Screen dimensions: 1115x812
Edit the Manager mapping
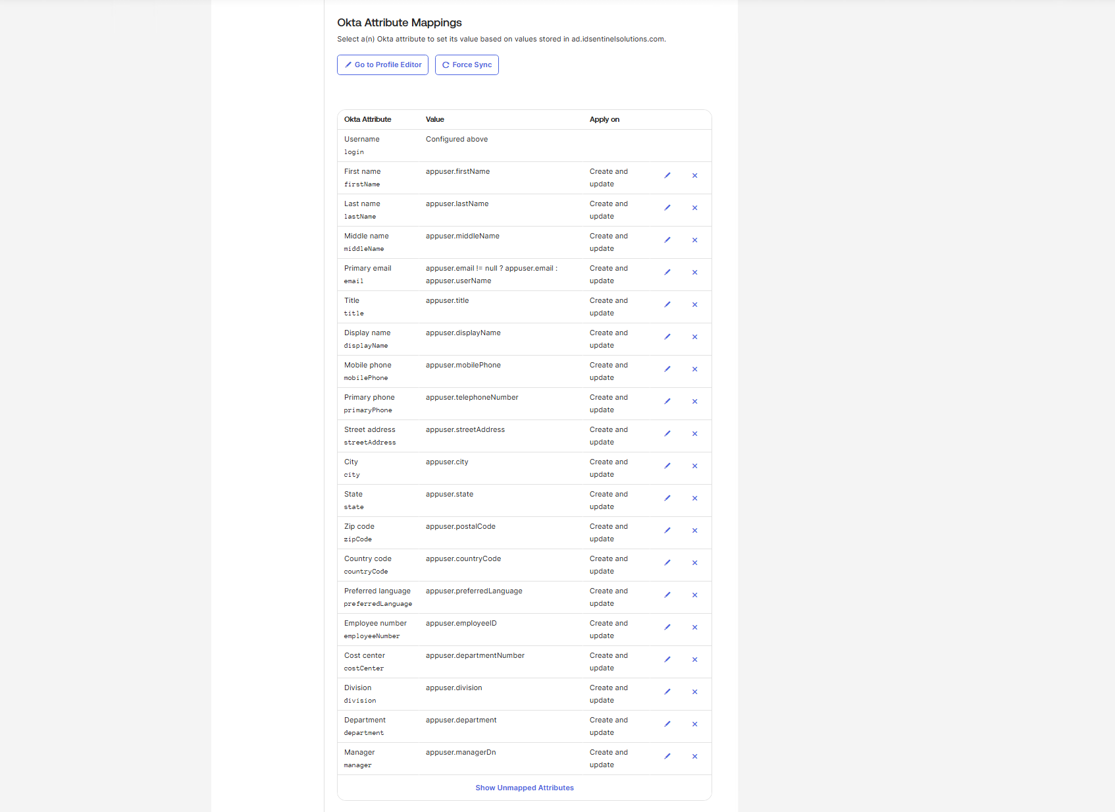[667, 756]
